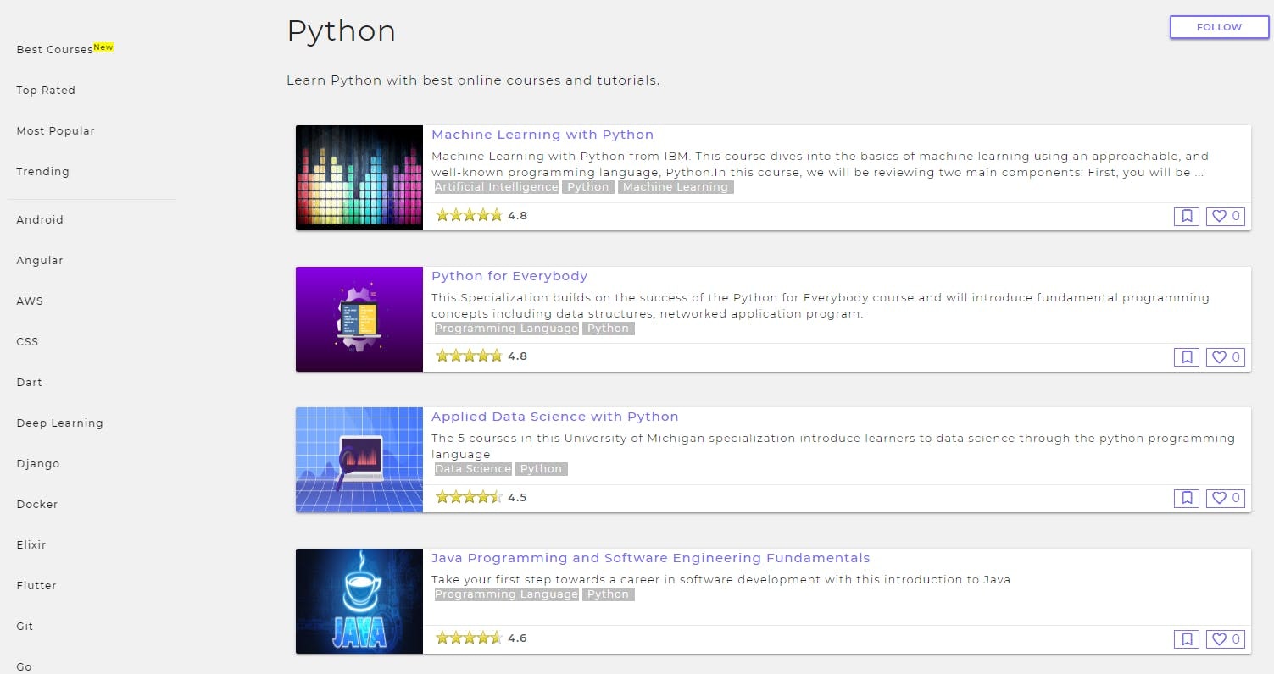Open the Android topic in sidebar
The width and height of the screenshot is (1274, 674).
pos(40,219)
